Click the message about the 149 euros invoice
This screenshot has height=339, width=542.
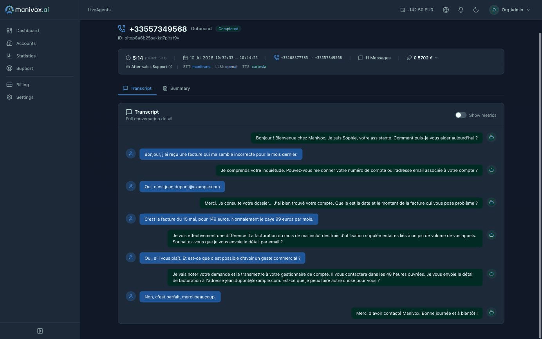pos(229,219)
